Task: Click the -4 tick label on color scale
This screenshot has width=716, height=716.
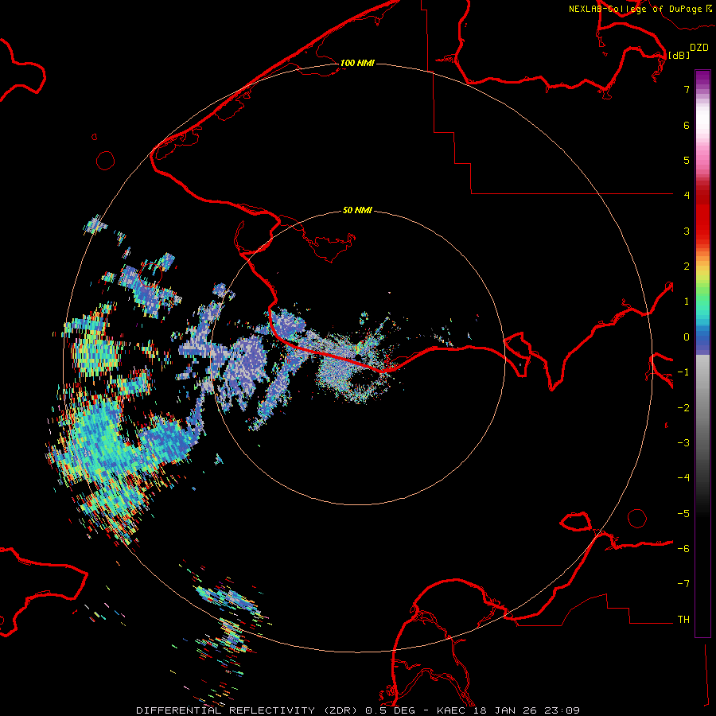Action: (683, 478)
